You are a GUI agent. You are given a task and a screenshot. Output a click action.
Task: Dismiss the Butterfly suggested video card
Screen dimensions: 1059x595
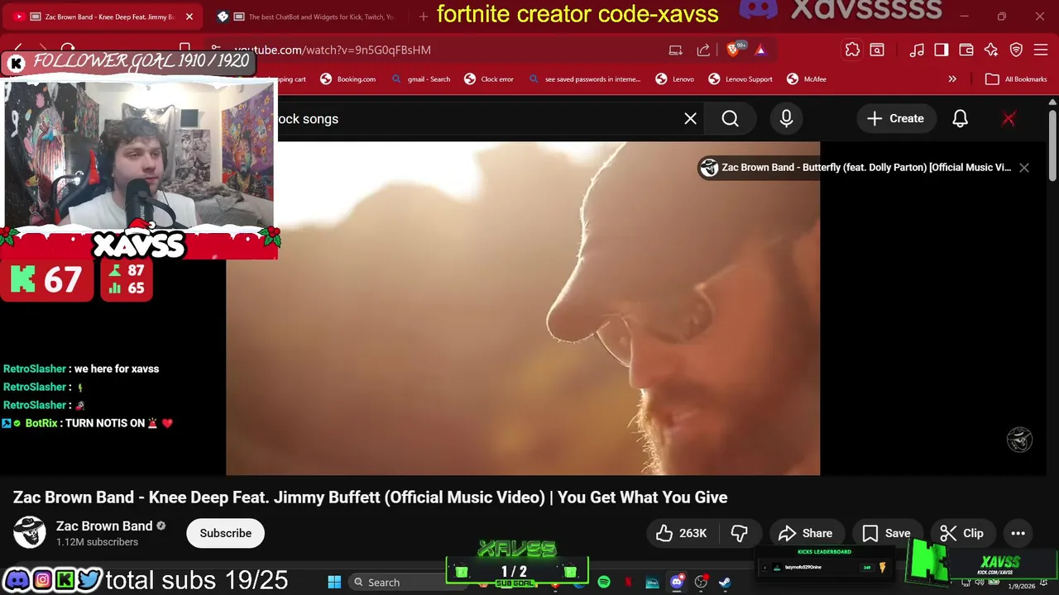coord(1024,167)
